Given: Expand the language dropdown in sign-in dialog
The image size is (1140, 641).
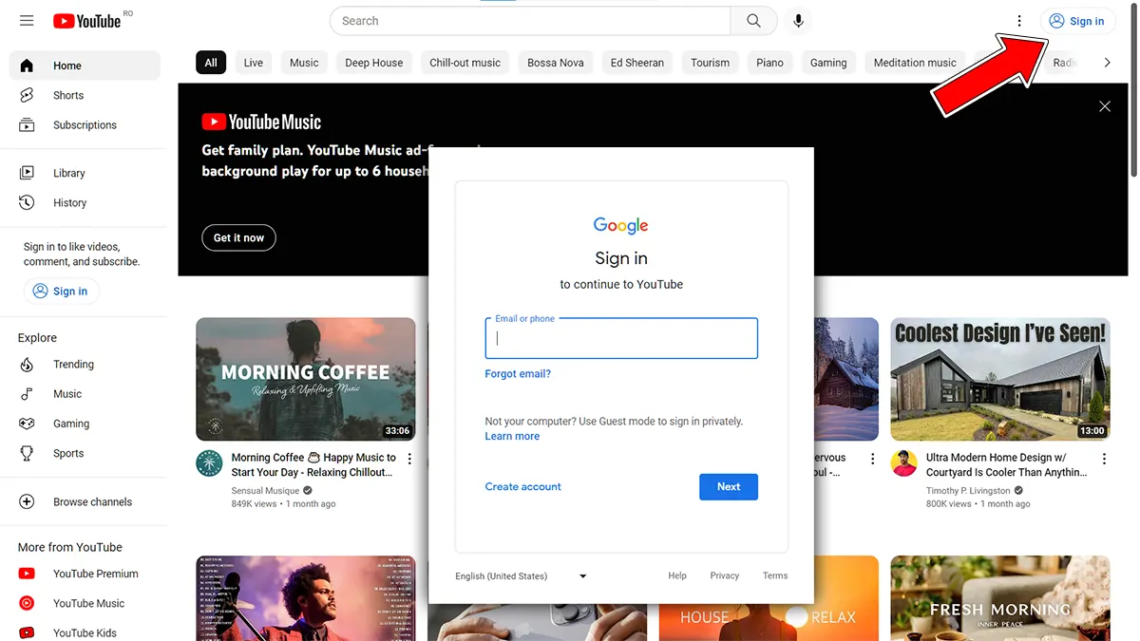Looking at the screenshot, I should click(x=582, y=576).
